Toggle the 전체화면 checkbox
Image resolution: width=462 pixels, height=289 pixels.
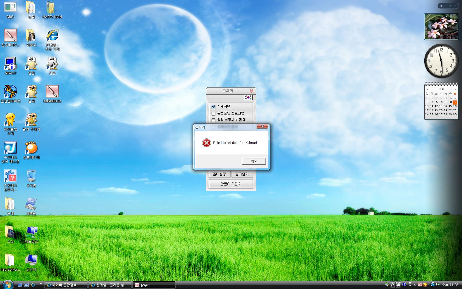(x=213, y=107)
